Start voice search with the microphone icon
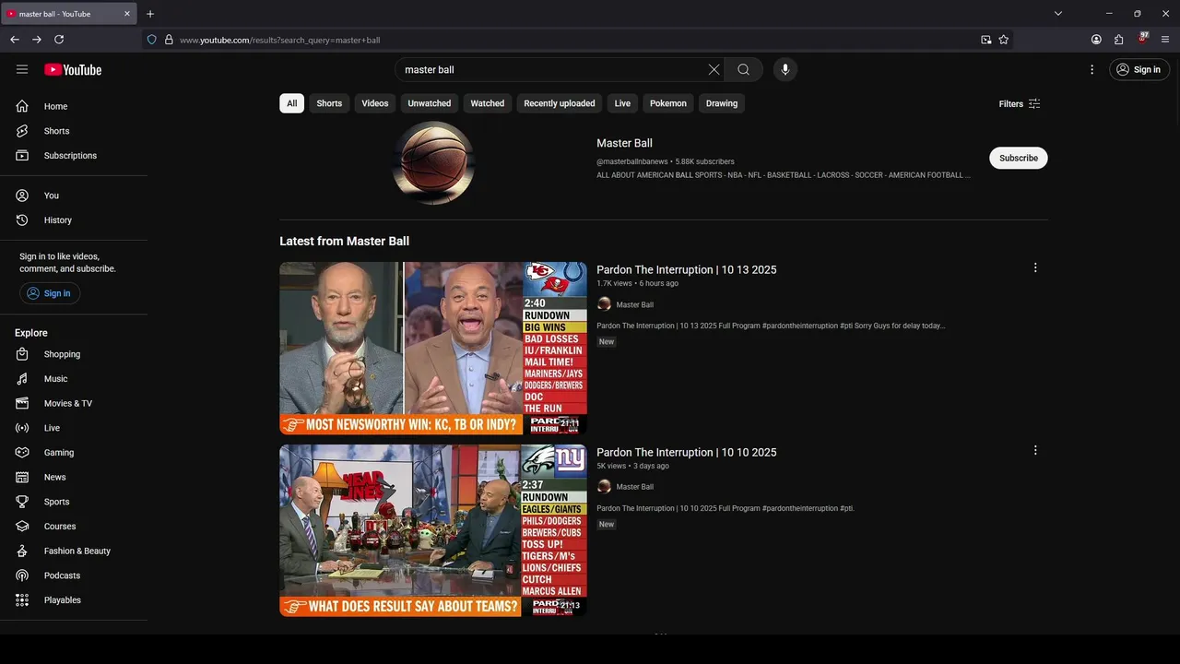 click(x=785, y=69)
